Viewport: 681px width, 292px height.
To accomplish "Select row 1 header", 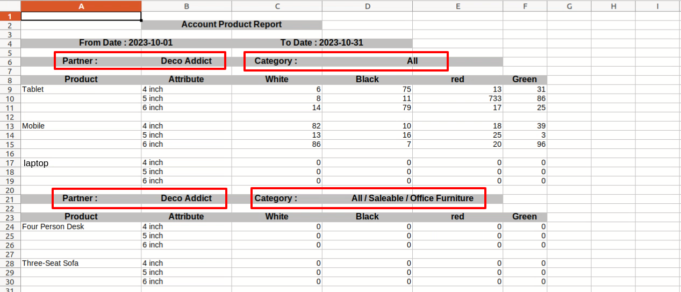I will pos(10,16).
